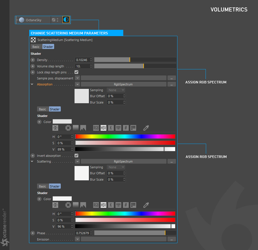Screen dimensions: 258x250
Task: Click the ellipsis button beside Sample pos. displacement
Action: [171, 78]
